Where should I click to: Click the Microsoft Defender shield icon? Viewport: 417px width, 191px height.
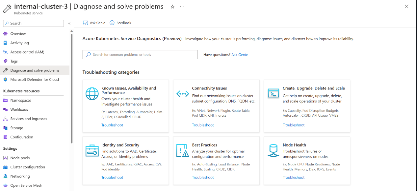(5, 80)
